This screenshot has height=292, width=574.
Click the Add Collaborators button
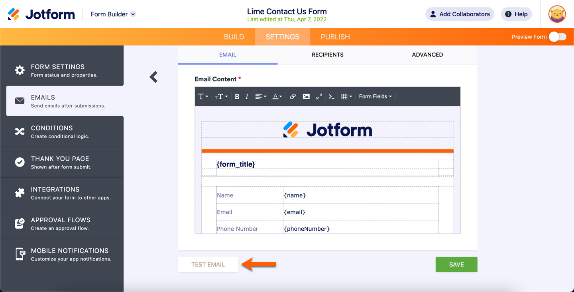point(460,14)
